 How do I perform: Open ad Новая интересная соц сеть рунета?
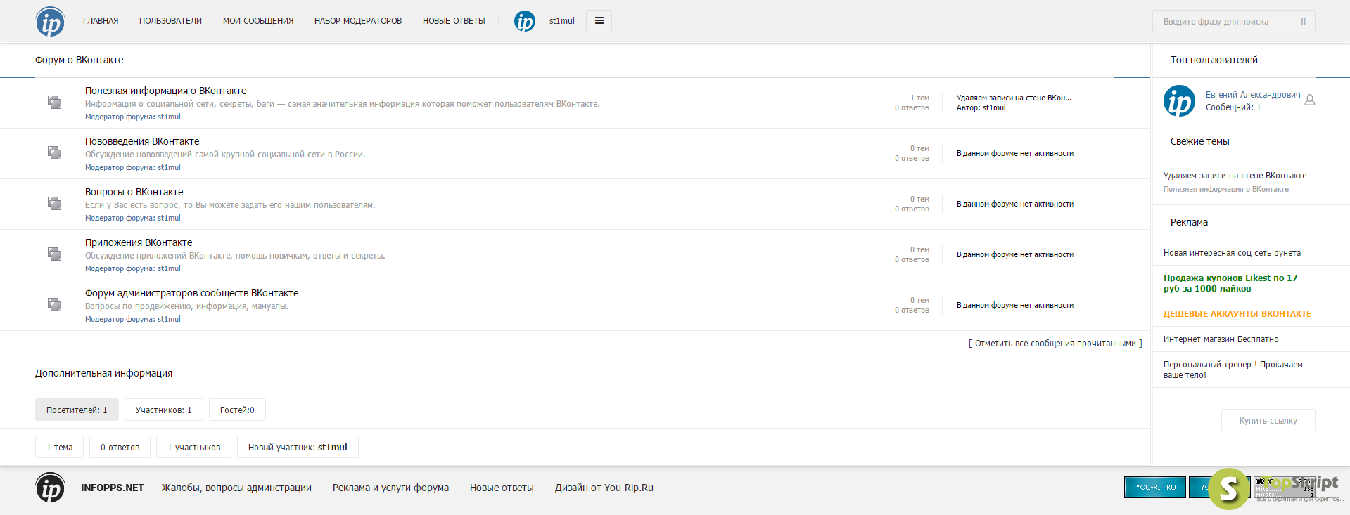pos(1232,253)
